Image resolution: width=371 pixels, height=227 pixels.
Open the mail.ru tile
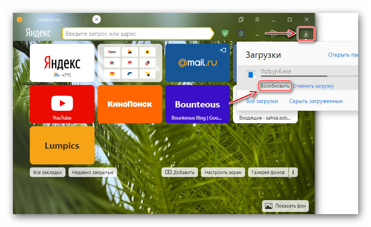pos(198,63)
